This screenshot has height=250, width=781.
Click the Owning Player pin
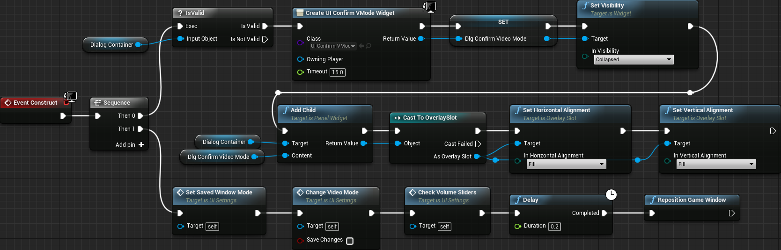click(x=301, y=59)
